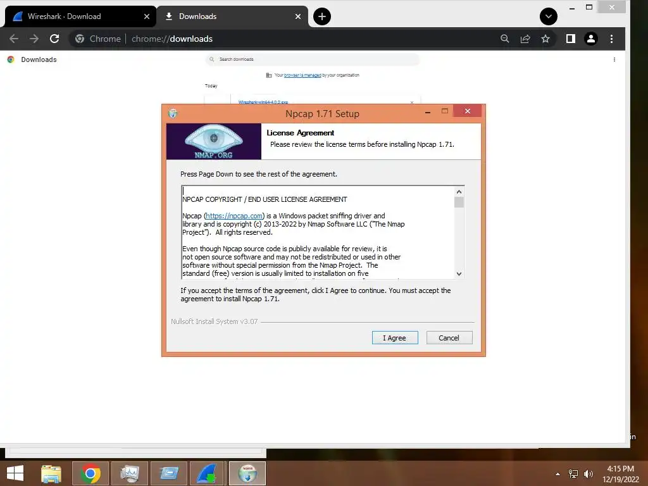
Task: Open the Windows Start menu
Action: pyautogui.click(x=15, y=473)
